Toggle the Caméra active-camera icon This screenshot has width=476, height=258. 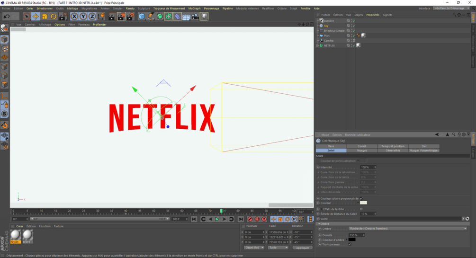[354, 40]
